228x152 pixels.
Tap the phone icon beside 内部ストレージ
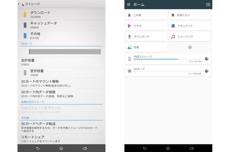click(x=129, y=59)
